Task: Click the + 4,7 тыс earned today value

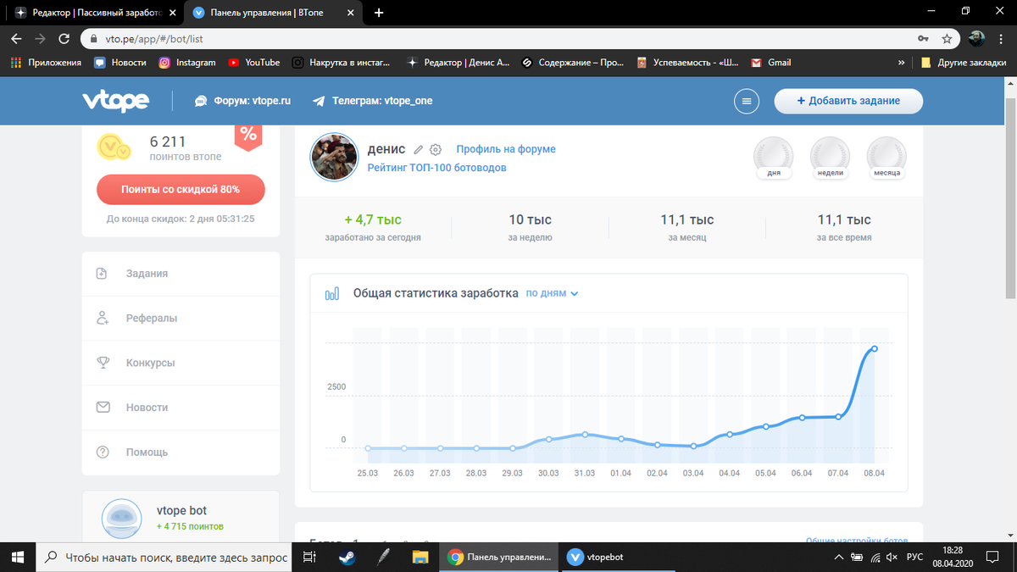Action: tap(372, 220)
